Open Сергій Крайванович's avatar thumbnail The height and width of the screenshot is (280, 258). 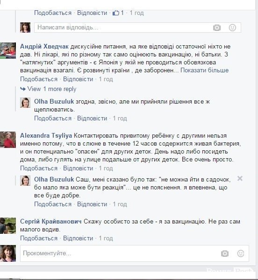7,226
